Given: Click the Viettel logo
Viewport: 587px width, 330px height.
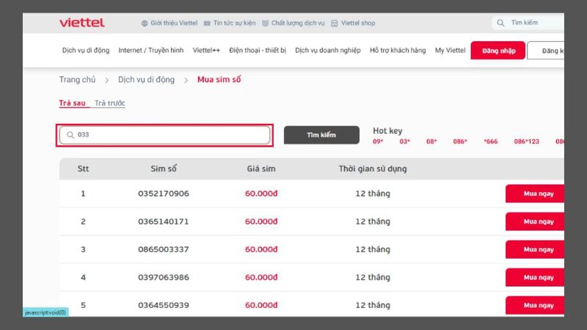Looking at the screenshot, I should [x=82, y=23].
